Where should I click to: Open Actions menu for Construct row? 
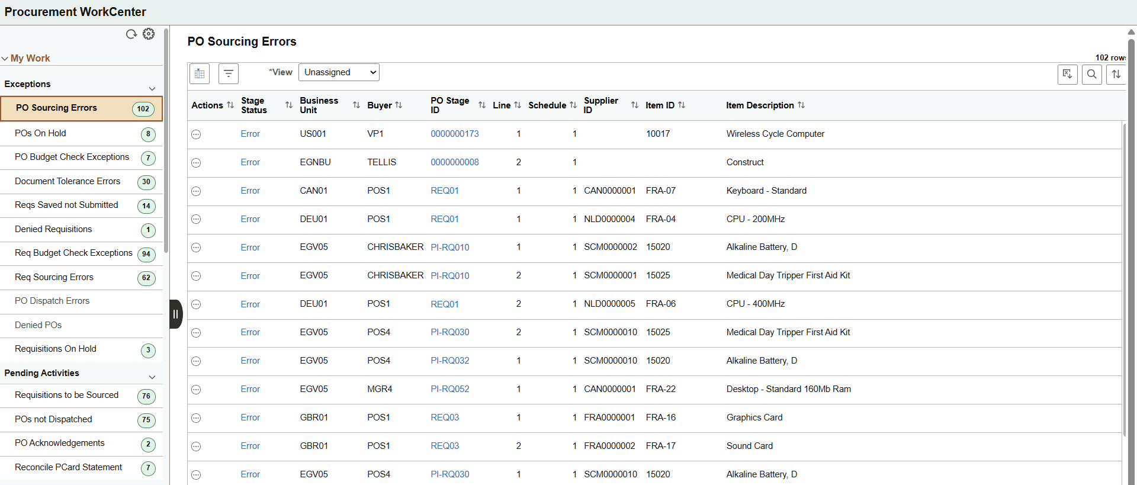pyautogui.click(x=196, y=163)
